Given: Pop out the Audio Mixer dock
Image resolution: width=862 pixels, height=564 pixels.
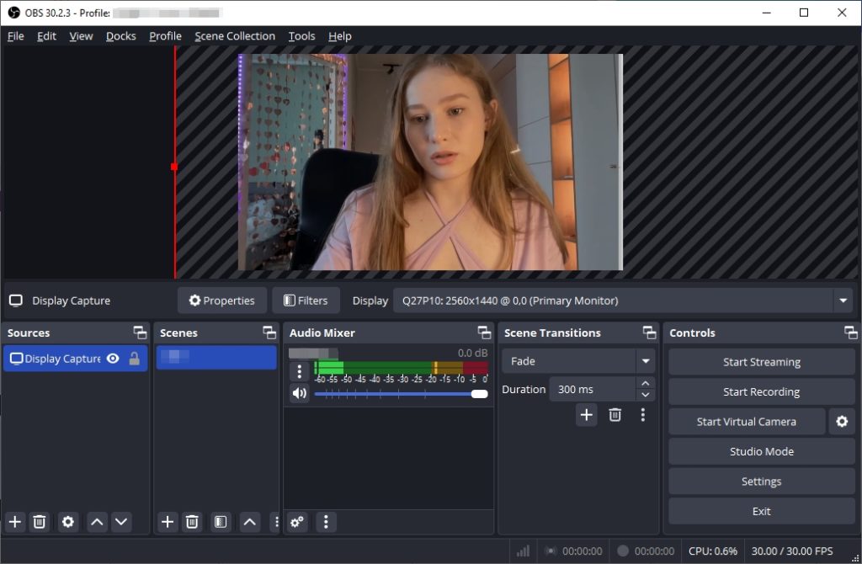Looking at the screenshot, I should tap(484, 333).
